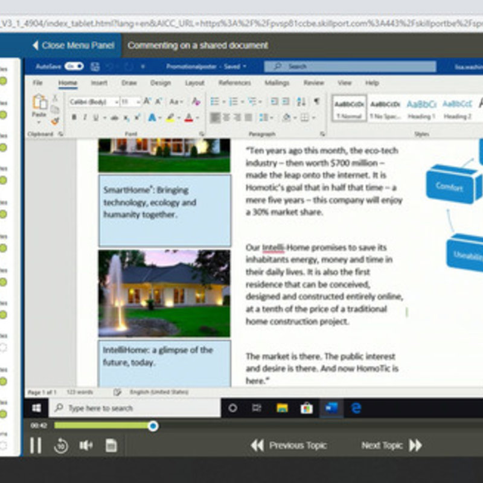Insert a numbered list
Viewport: 483px width, 483px height.
[234, 101]
